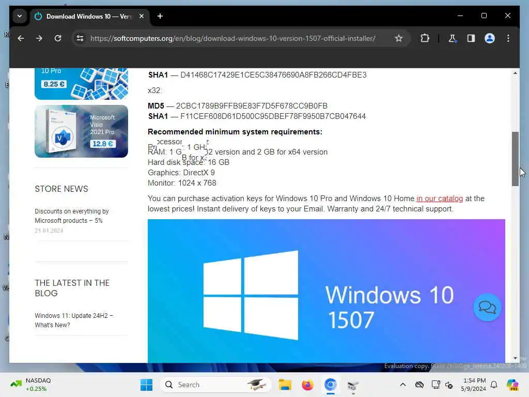Switch to Chrome on the taskbar
This screenshot has width=529, height=397.
[330, 385]
